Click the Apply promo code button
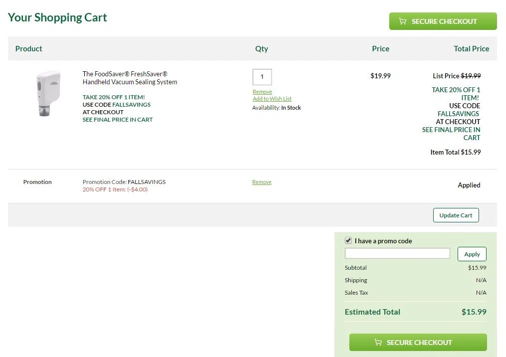 pos(472,254)
